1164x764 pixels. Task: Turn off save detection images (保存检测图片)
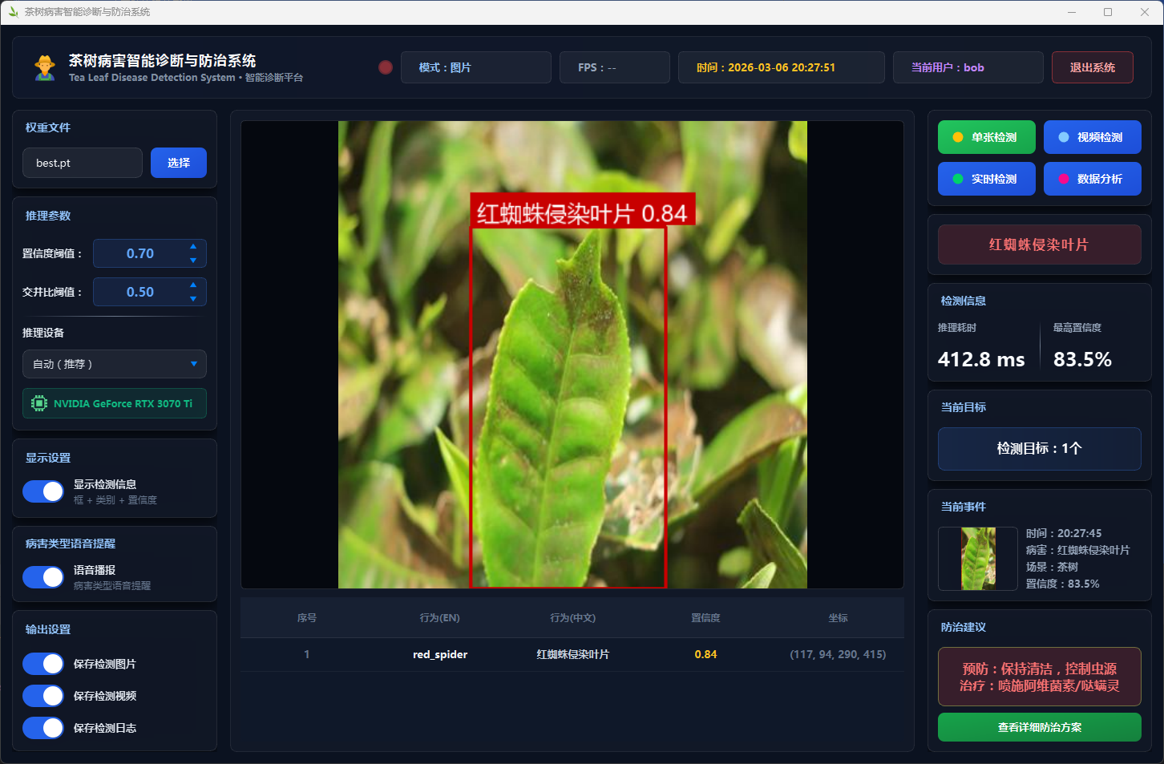43,664
